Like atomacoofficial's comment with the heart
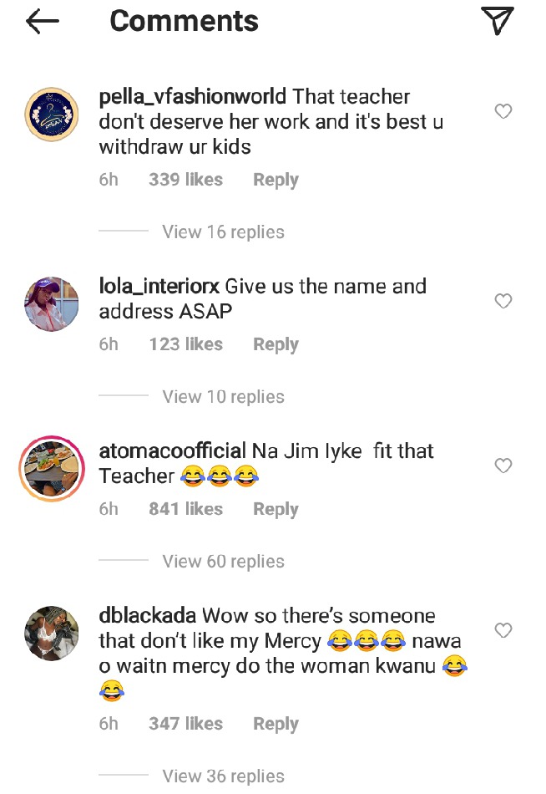The width and height of the screenshot is (546, 794). point(503,466)
